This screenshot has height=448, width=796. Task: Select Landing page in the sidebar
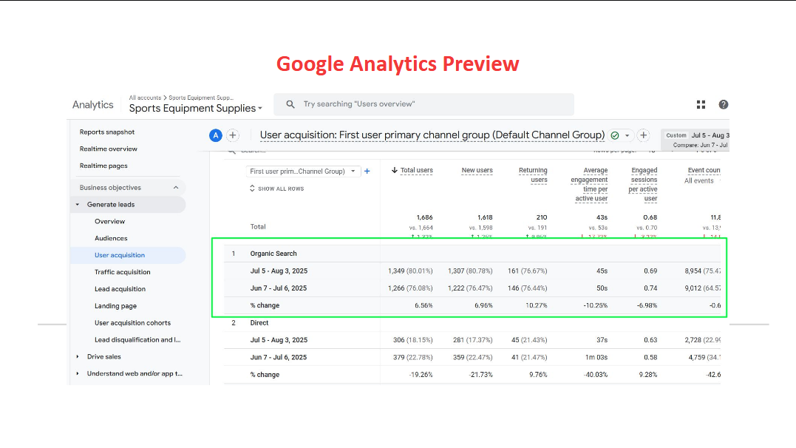click(x=115, y=306)
